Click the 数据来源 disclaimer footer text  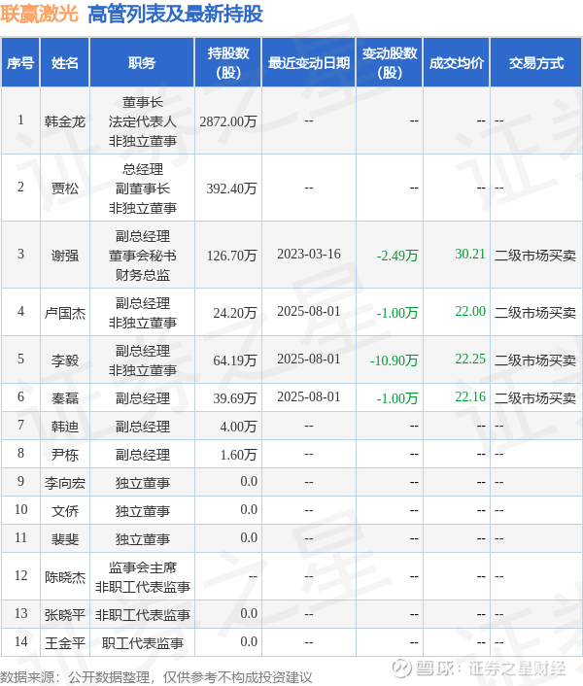(x=156, y=677)
